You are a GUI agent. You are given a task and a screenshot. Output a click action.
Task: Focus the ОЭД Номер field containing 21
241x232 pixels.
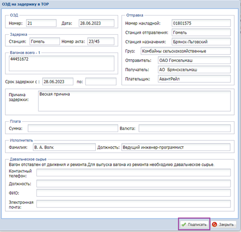click(x=41, y=23)
